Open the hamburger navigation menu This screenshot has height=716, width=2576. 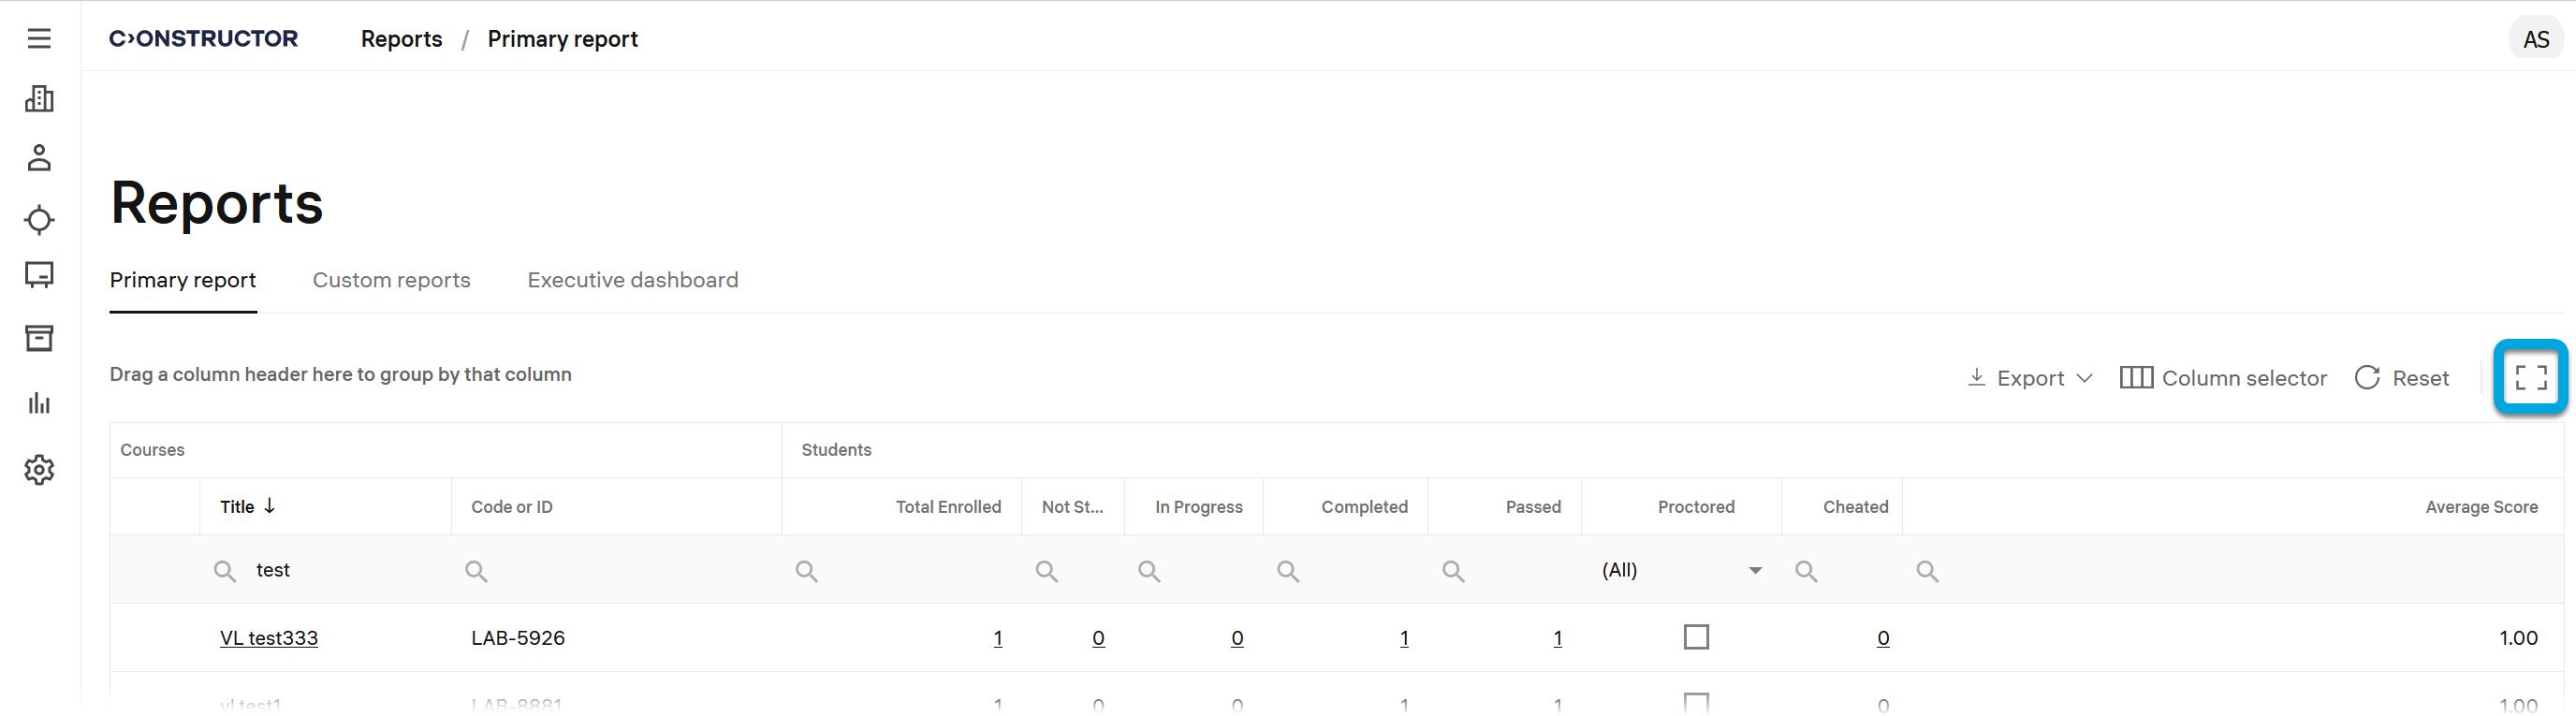pos(39,39)
